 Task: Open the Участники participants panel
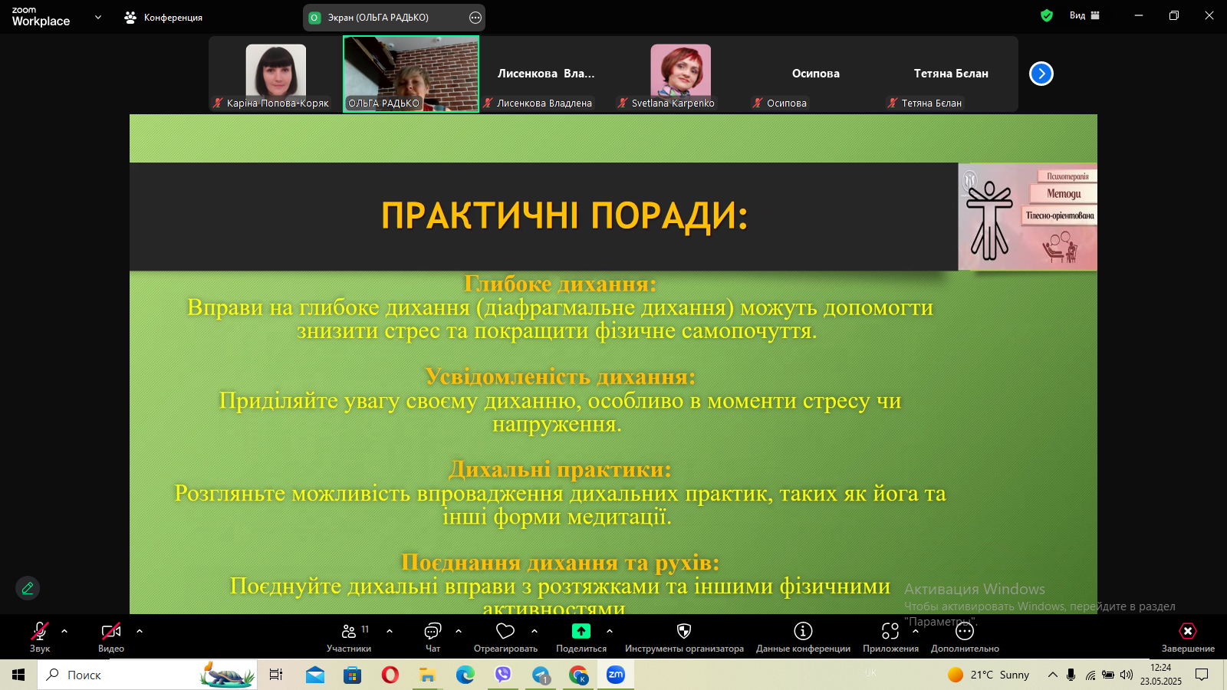[x=349, y=637]
